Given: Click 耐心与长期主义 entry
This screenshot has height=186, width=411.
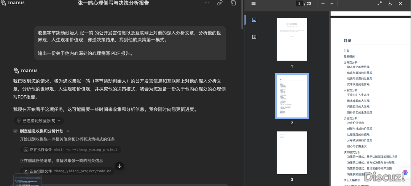Looking at the screenshot, I should click(357, 146).
